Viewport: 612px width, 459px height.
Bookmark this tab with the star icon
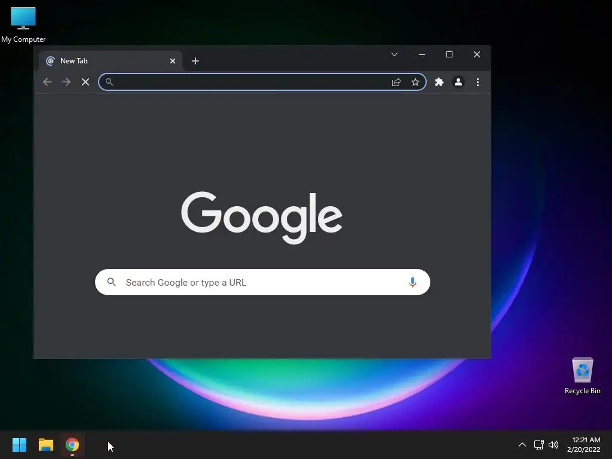[415, 82]
